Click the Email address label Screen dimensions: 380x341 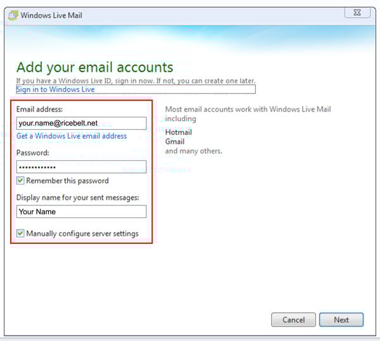[41, 109]
